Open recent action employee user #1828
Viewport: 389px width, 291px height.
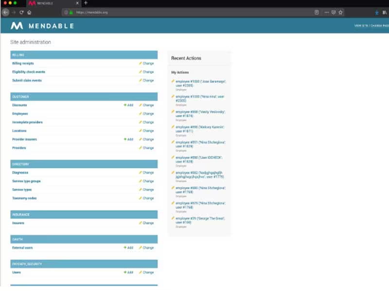click(199, 160)
